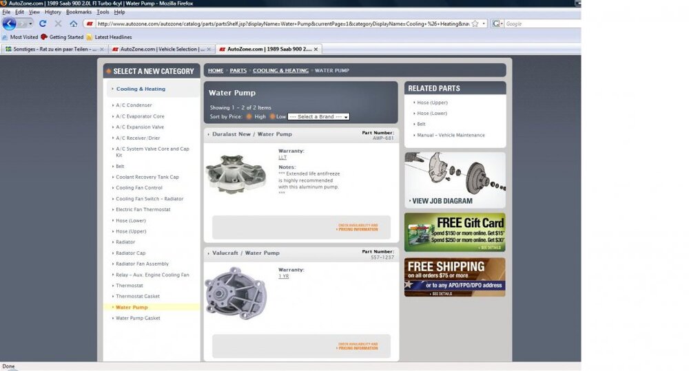The image size is (689, 371).
Task: Open Manual - Vehicle Maintenance related part
Action: pos(451,135)
